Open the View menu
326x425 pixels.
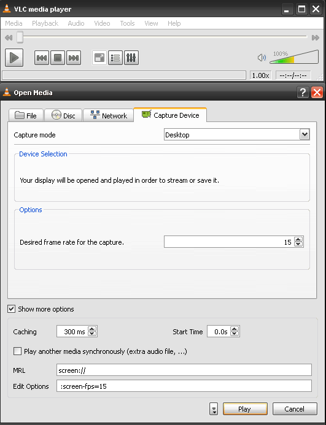click(x=151, y=23)
